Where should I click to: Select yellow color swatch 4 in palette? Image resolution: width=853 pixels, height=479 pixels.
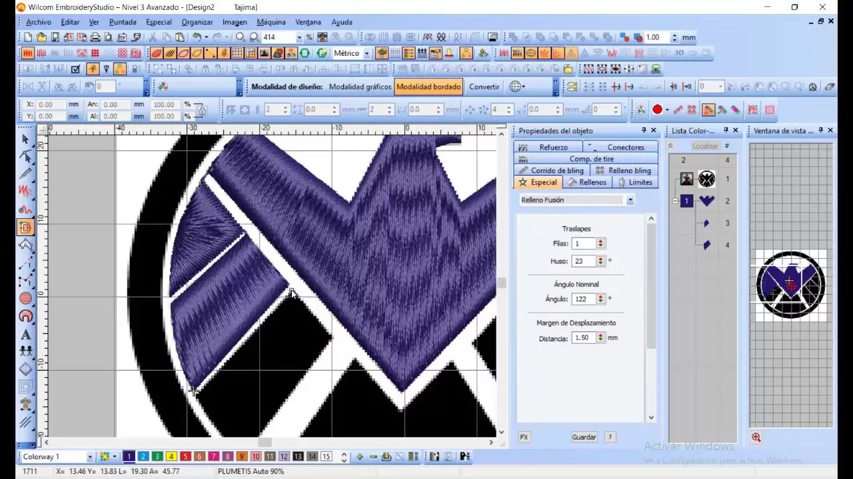(171, 456)
